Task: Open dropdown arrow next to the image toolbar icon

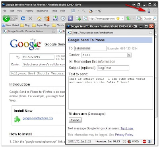Action: point(78,11)
